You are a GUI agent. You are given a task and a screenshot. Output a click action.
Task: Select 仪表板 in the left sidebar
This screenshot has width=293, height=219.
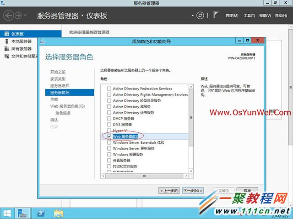[x=31, y=34]
